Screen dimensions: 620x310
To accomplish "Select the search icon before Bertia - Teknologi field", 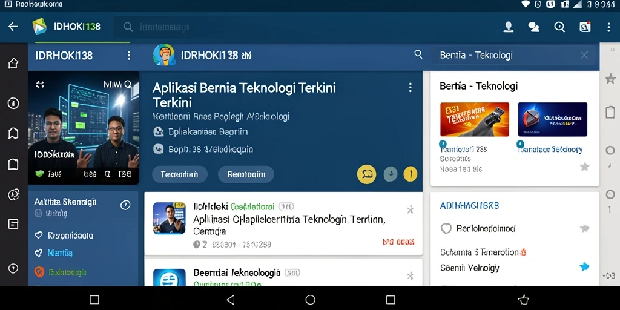I will point(418,54).
